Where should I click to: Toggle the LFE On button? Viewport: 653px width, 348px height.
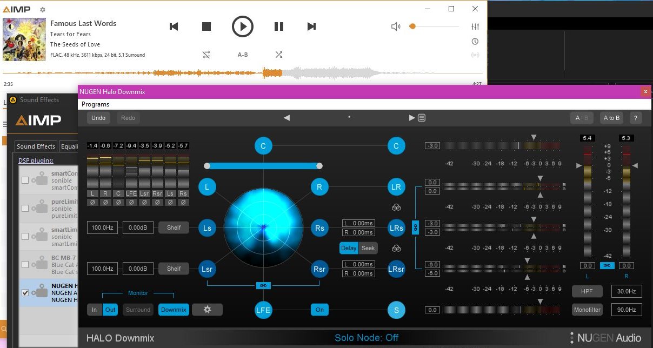point(319,310)
